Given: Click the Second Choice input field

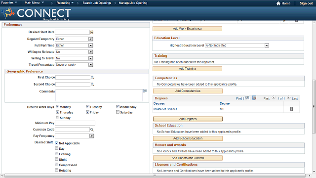Looking at the screenshot, I should click(73, 85).
